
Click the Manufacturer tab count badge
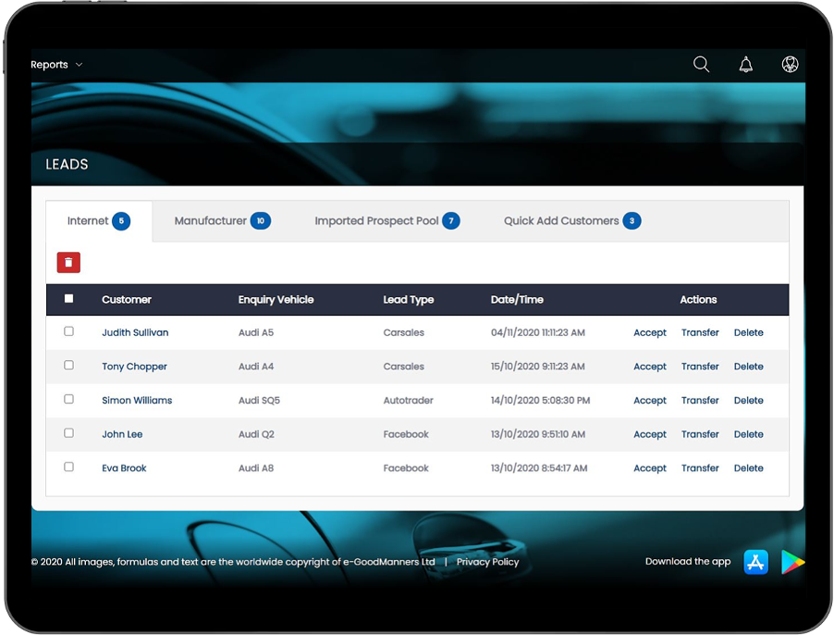pos(261,221)
